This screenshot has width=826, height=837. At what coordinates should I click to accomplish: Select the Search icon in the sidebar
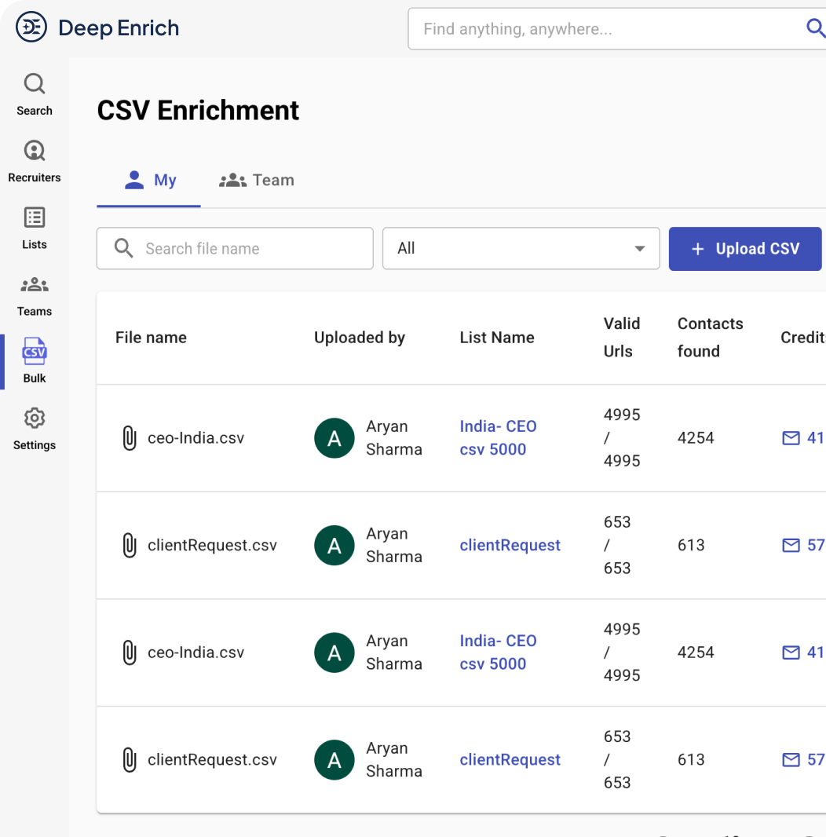(x=34, y=82)
